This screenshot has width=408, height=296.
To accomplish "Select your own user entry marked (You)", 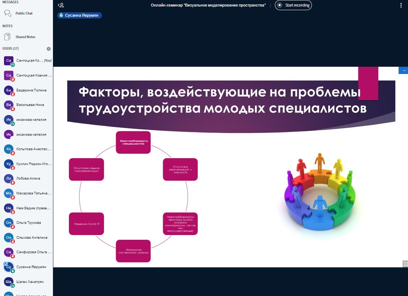I will [30, 61].
